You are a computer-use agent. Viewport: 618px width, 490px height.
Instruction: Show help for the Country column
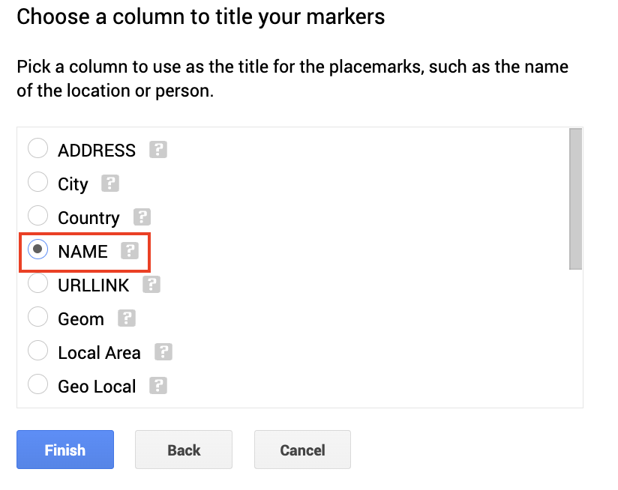[x=142, y=217]
